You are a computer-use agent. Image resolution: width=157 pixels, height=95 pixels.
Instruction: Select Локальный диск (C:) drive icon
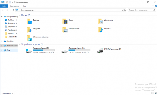29,51
